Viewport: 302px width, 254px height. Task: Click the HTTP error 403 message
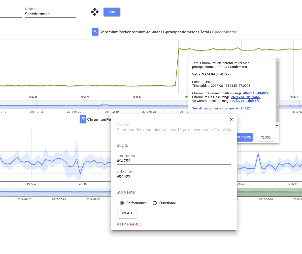click(129, 224)
